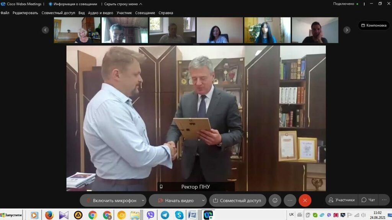Turn on camera with Начать видео
Viewport: 392px width, 220px height.
click(x=176, y=201)
